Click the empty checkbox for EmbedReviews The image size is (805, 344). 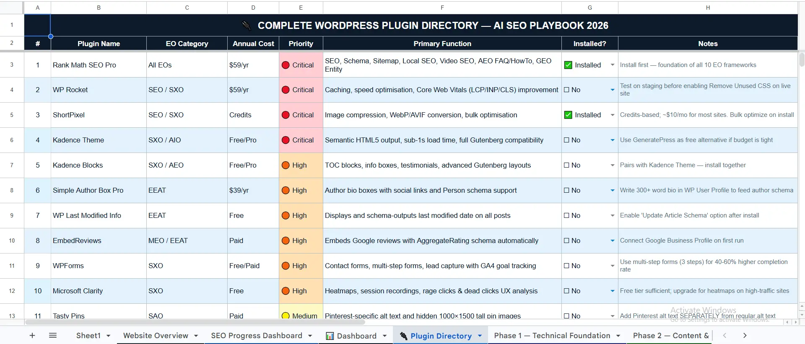pyautogui.click(x=567, y=241)
